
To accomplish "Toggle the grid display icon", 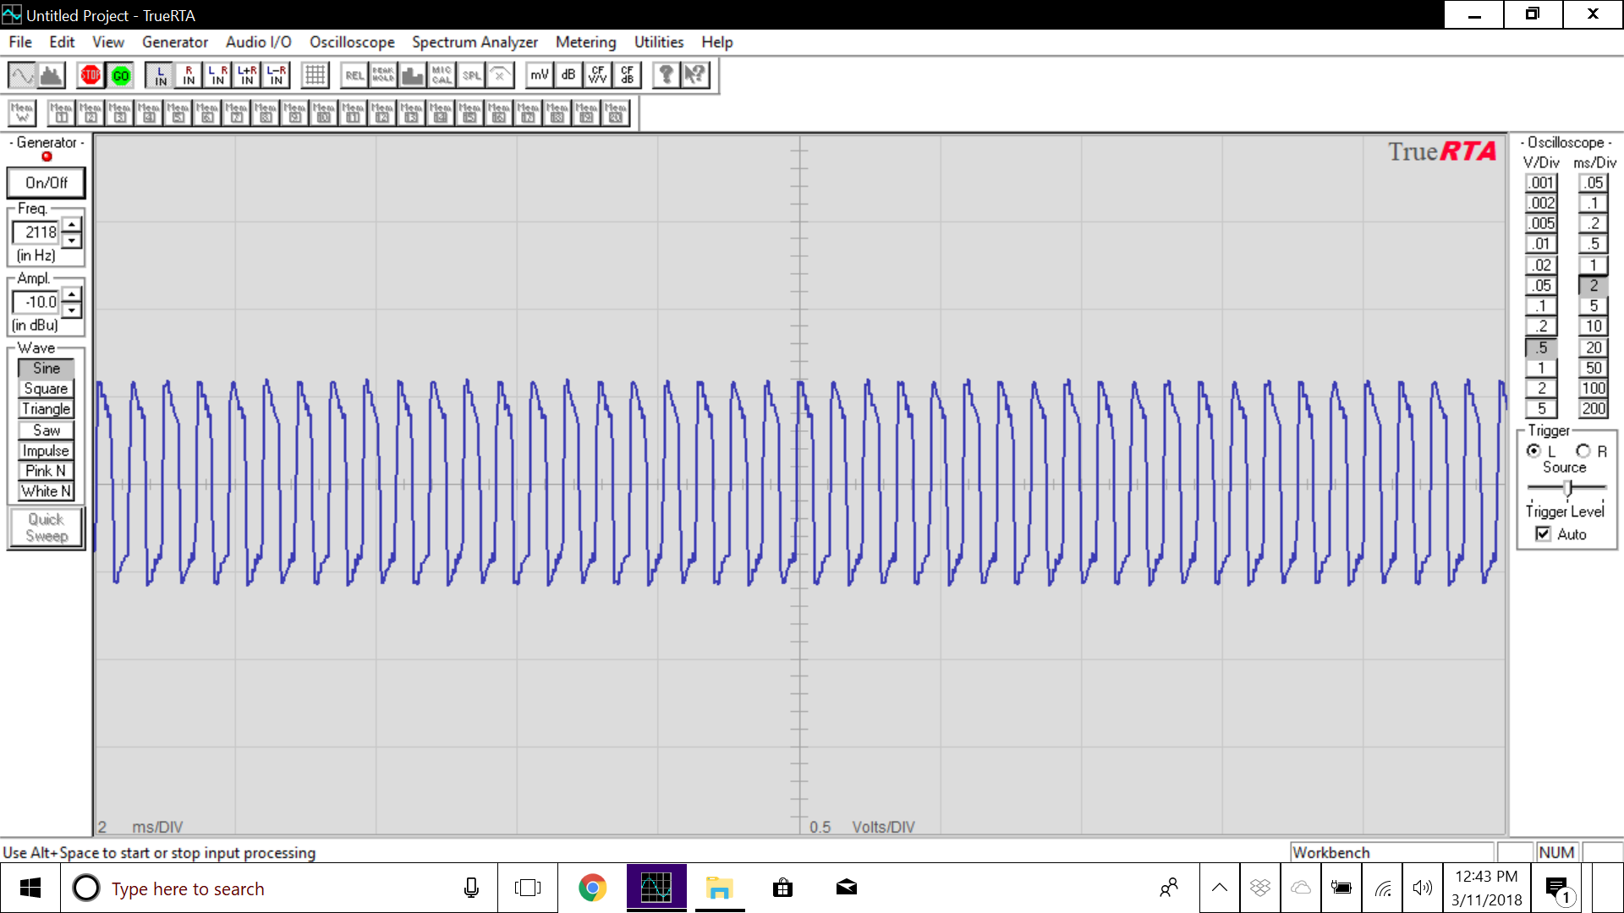I will [315, 75].
